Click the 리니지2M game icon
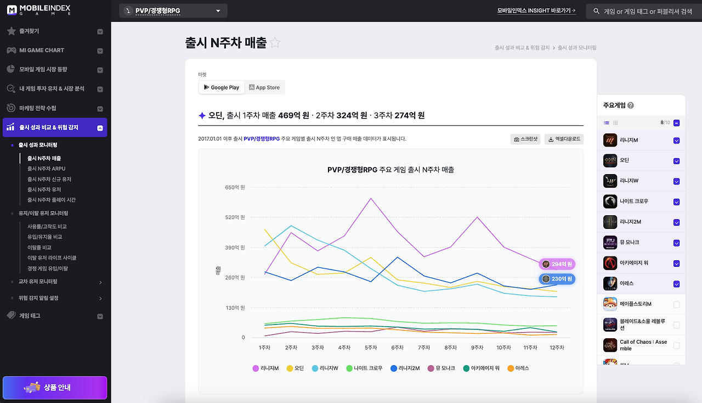 pyautogui.click(x=610, y=222)
